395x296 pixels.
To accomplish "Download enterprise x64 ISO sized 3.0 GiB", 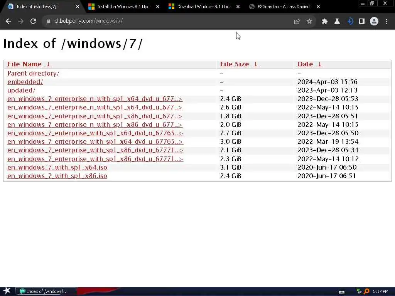I will click(95, 142).
